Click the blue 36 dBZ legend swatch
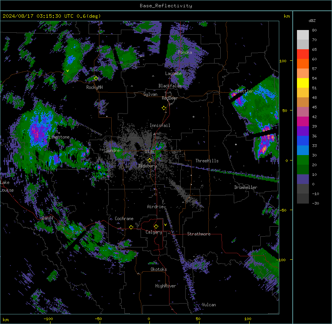This screenshot has width=332, height=324. coord(303,140)
